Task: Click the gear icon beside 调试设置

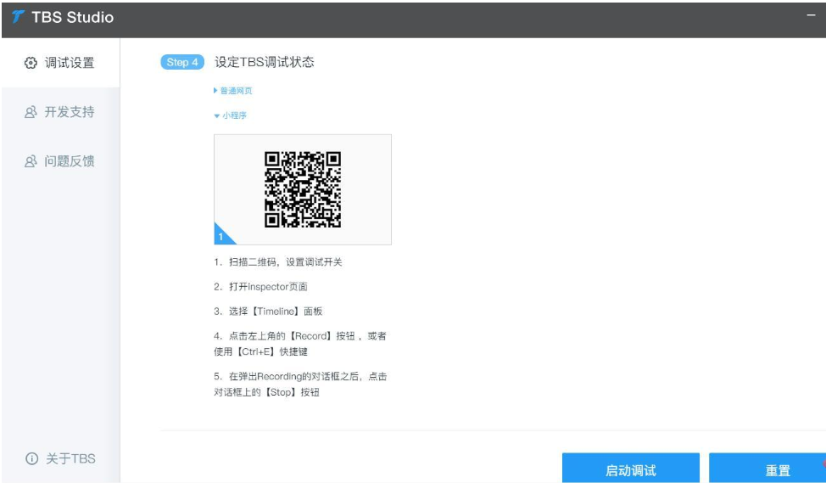Action: click(31, 63)
